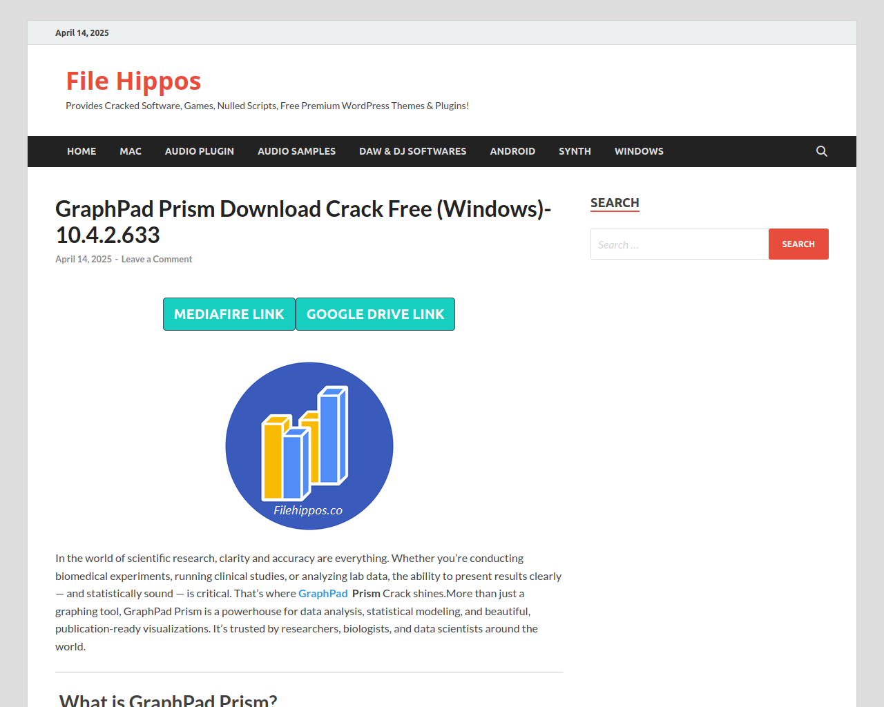The height and width of the screenshot is (707, 884).
Task: Click the GraphPad Prism Download Crack post title
Action: [x=303, y=222]
